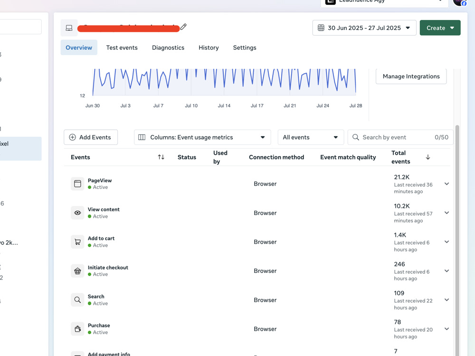
Task: Click the Add to cart event name
Action: coord(101,239)
